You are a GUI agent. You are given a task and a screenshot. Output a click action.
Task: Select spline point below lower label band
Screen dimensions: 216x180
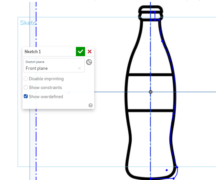point(174,114)
